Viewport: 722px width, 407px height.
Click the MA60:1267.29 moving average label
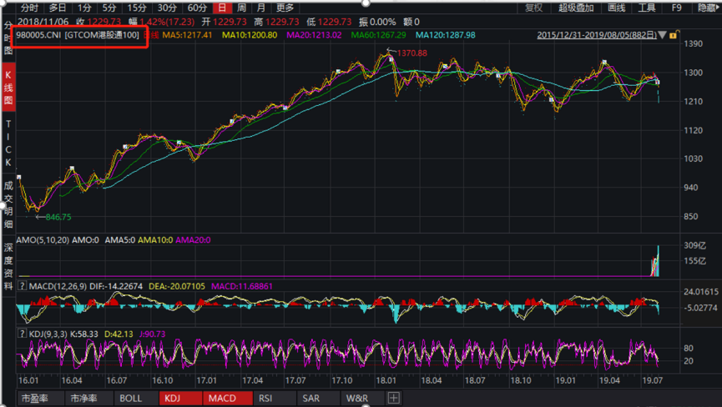pos(378,35)
